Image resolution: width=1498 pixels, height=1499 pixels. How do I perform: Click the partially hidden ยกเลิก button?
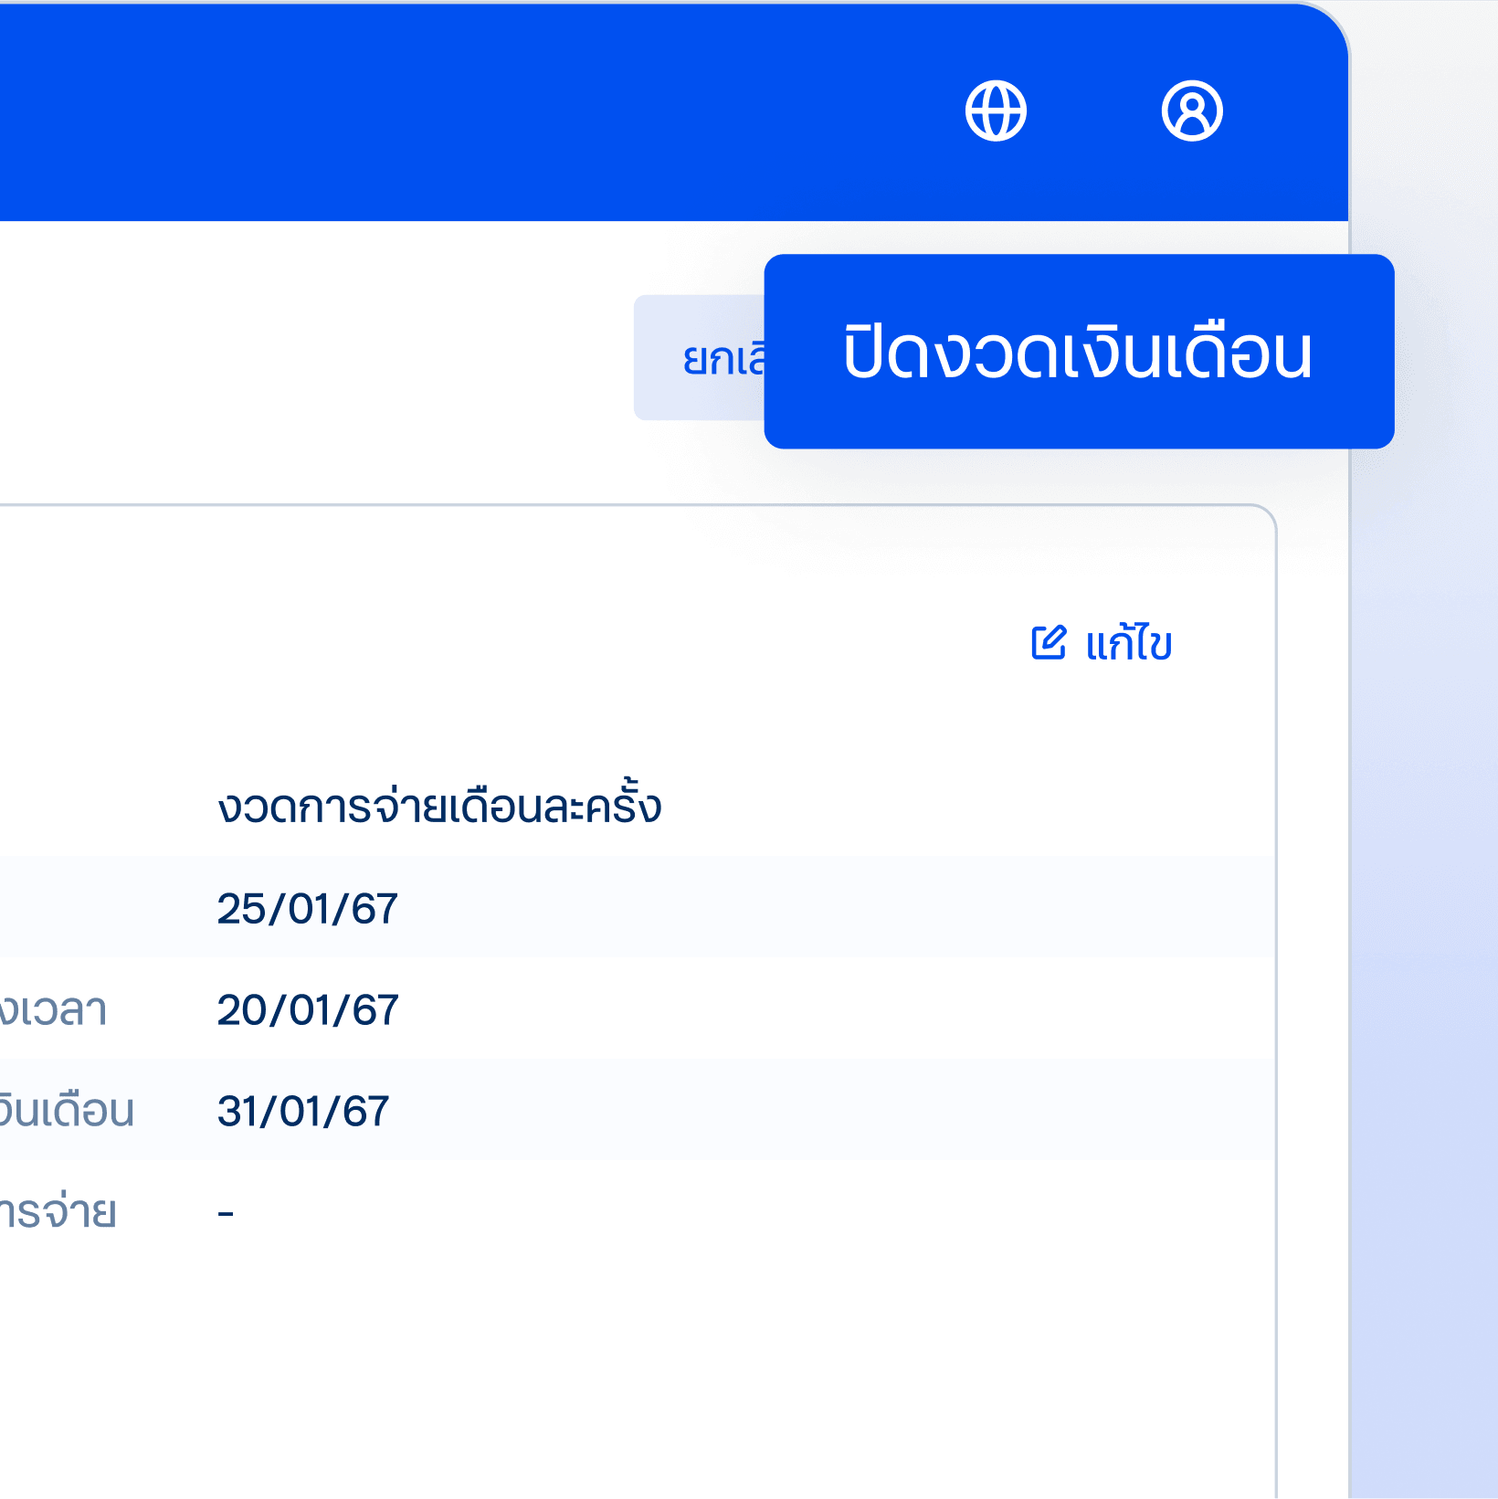tap(702, 358)
